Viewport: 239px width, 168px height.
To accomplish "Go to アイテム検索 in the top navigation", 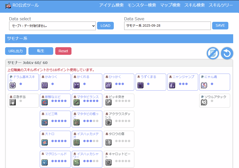I will point(111,5).
